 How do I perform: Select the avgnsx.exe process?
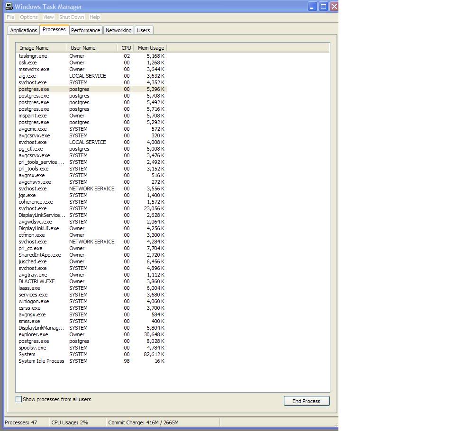(x=92, y=314)
